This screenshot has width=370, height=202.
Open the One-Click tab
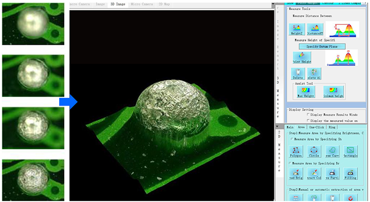316,127
